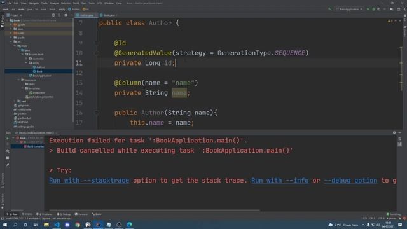This screenshot has height=229, width=407.
Task: Select the Author.java editor tab
Action: [86, 15]
